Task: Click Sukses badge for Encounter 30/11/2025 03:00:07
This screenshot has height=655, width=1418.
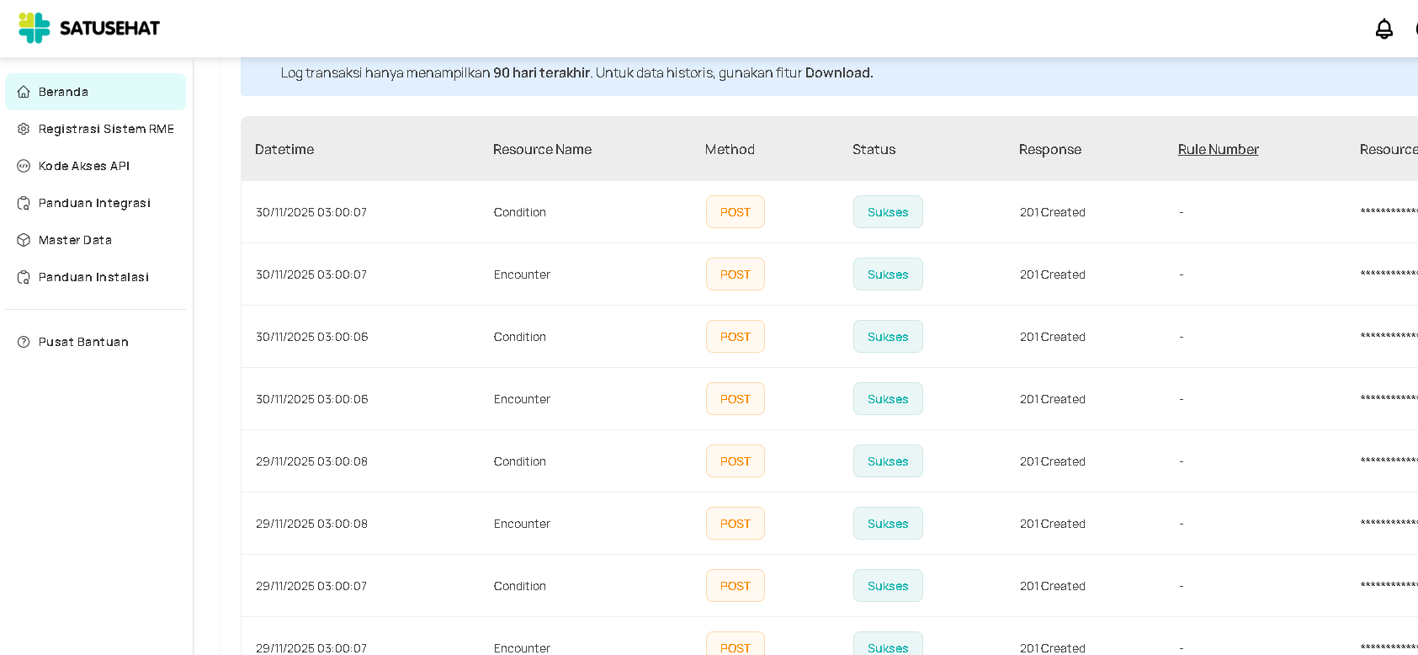Action: click(888, 274)
